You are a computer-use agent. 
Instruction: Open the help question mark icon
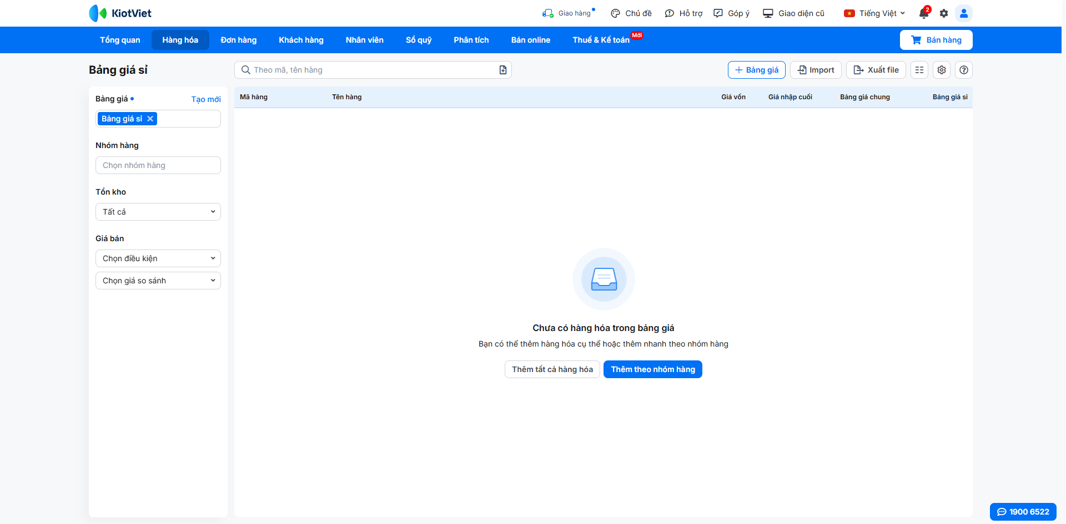(x=964, y=70)
